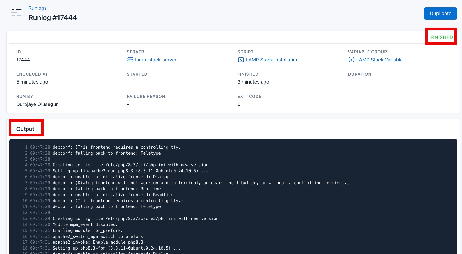Click the ID value 17444
Viewport: 462px width, 254px height.
[23, 60]
